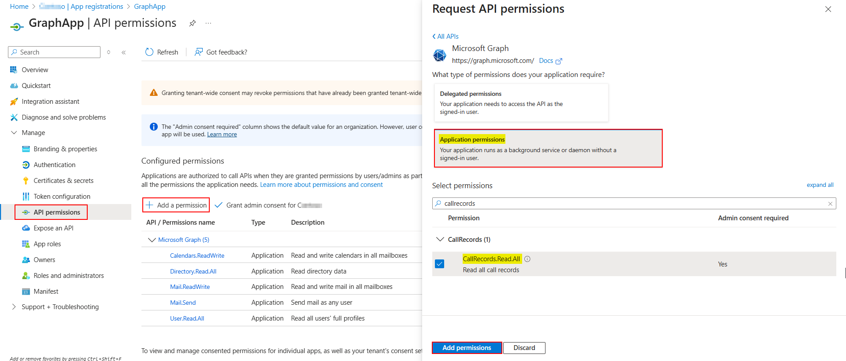
Task: Open the more options ellipsis near the title
Action: (208, 23)
